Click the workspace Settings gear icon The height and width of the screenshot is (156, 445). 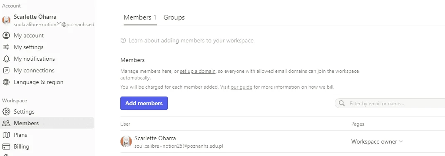[x=6, y=111]
